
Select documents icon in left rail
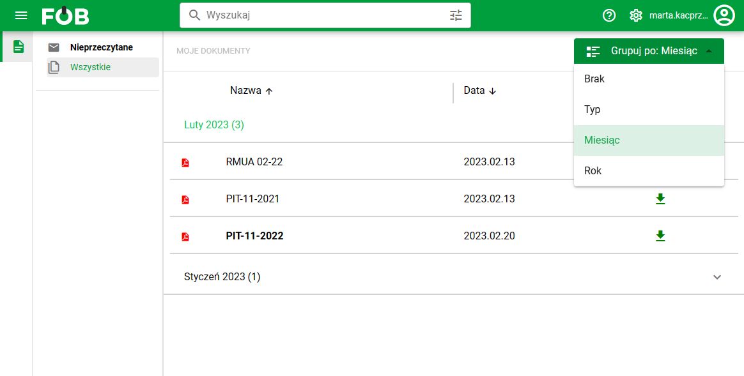click(19, 47)
